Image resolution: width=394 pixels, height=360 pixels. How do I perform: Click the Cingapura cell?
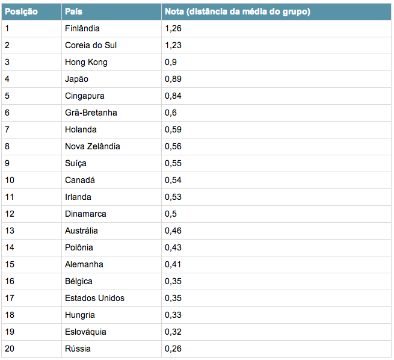[x=85, y=96]
